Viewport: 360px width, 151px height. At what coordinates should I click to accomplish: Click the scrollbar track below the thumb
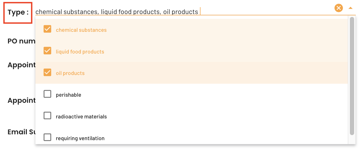point(352,140)
